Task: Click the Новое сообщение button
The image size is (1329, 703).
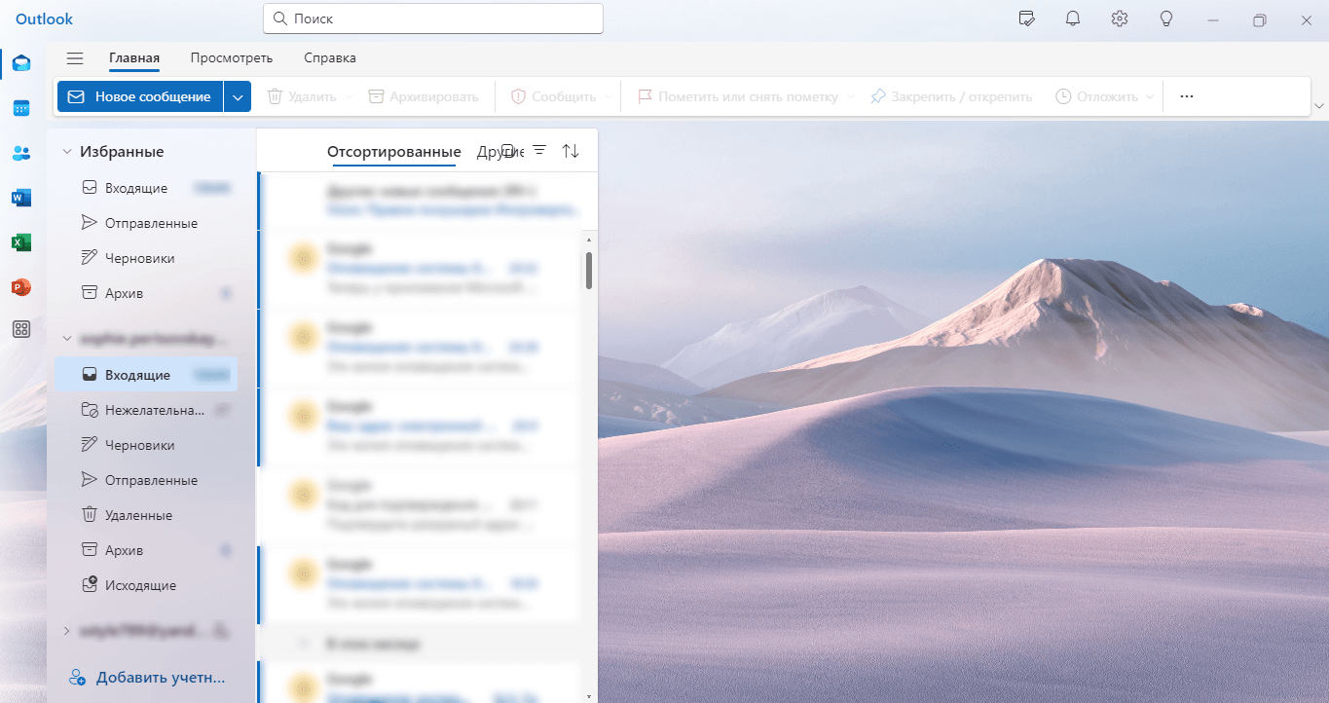Action: [x=140, y=96]
